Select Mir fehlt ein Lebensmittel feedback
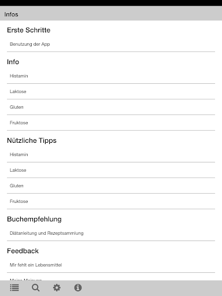 111,265
